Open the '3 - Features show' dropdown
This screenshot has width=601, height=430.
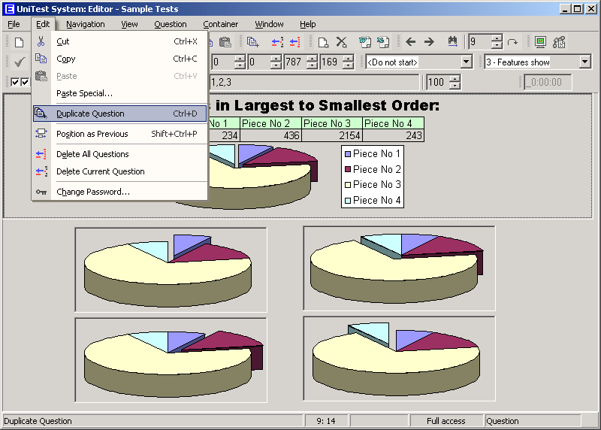584,62
